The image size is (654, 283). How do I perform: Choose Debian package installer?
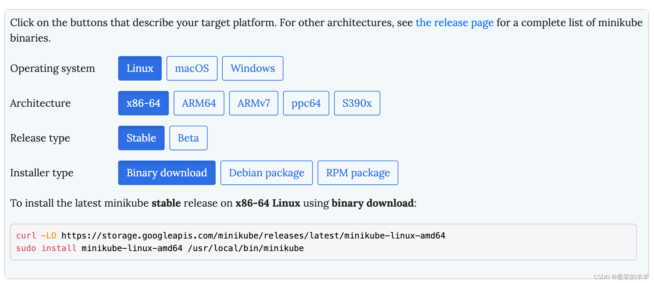tap(267, 173)
